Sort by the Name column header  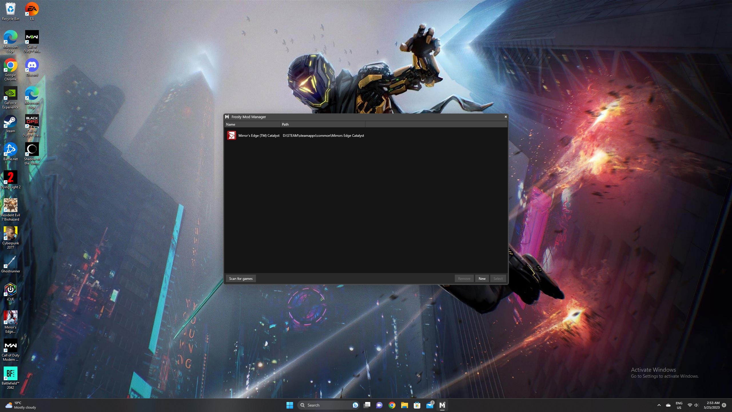[x=252, y=124]
